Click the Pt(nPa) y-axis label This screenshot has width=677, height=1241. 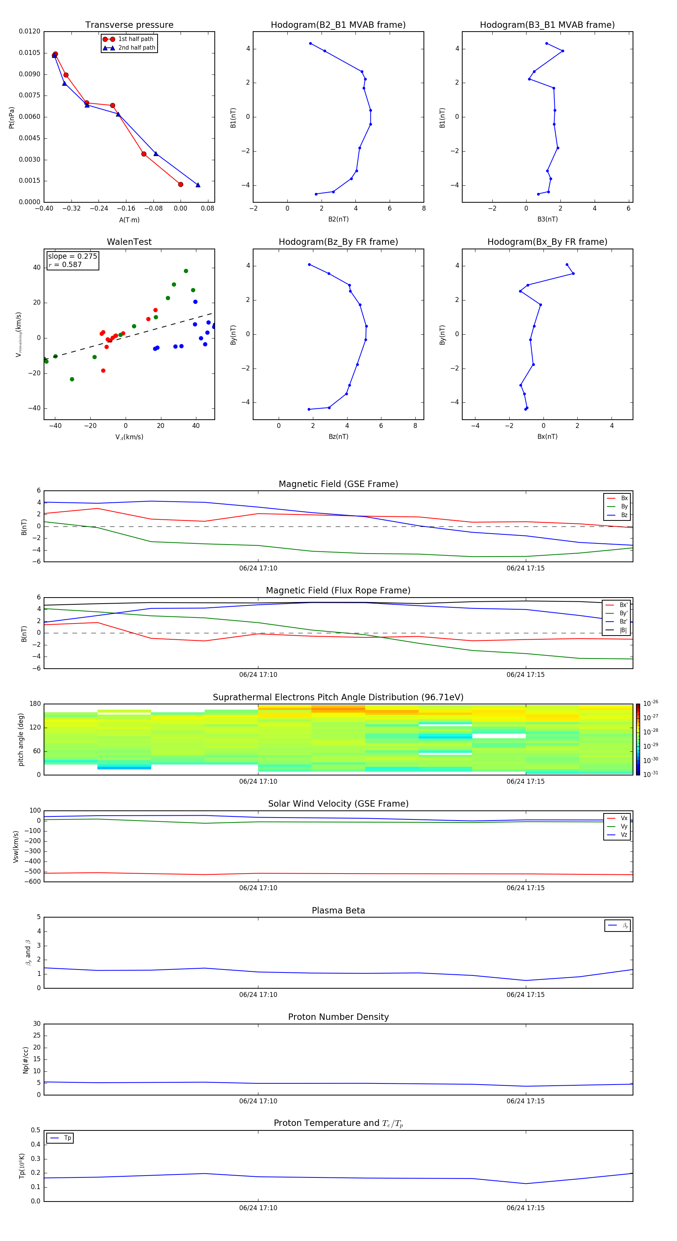12,118
